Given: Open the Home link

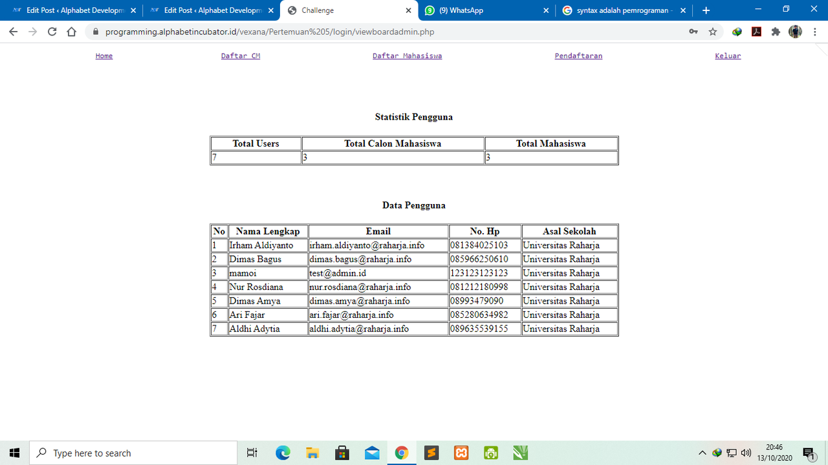Looking at the screenshot, I should coord(104,56).
